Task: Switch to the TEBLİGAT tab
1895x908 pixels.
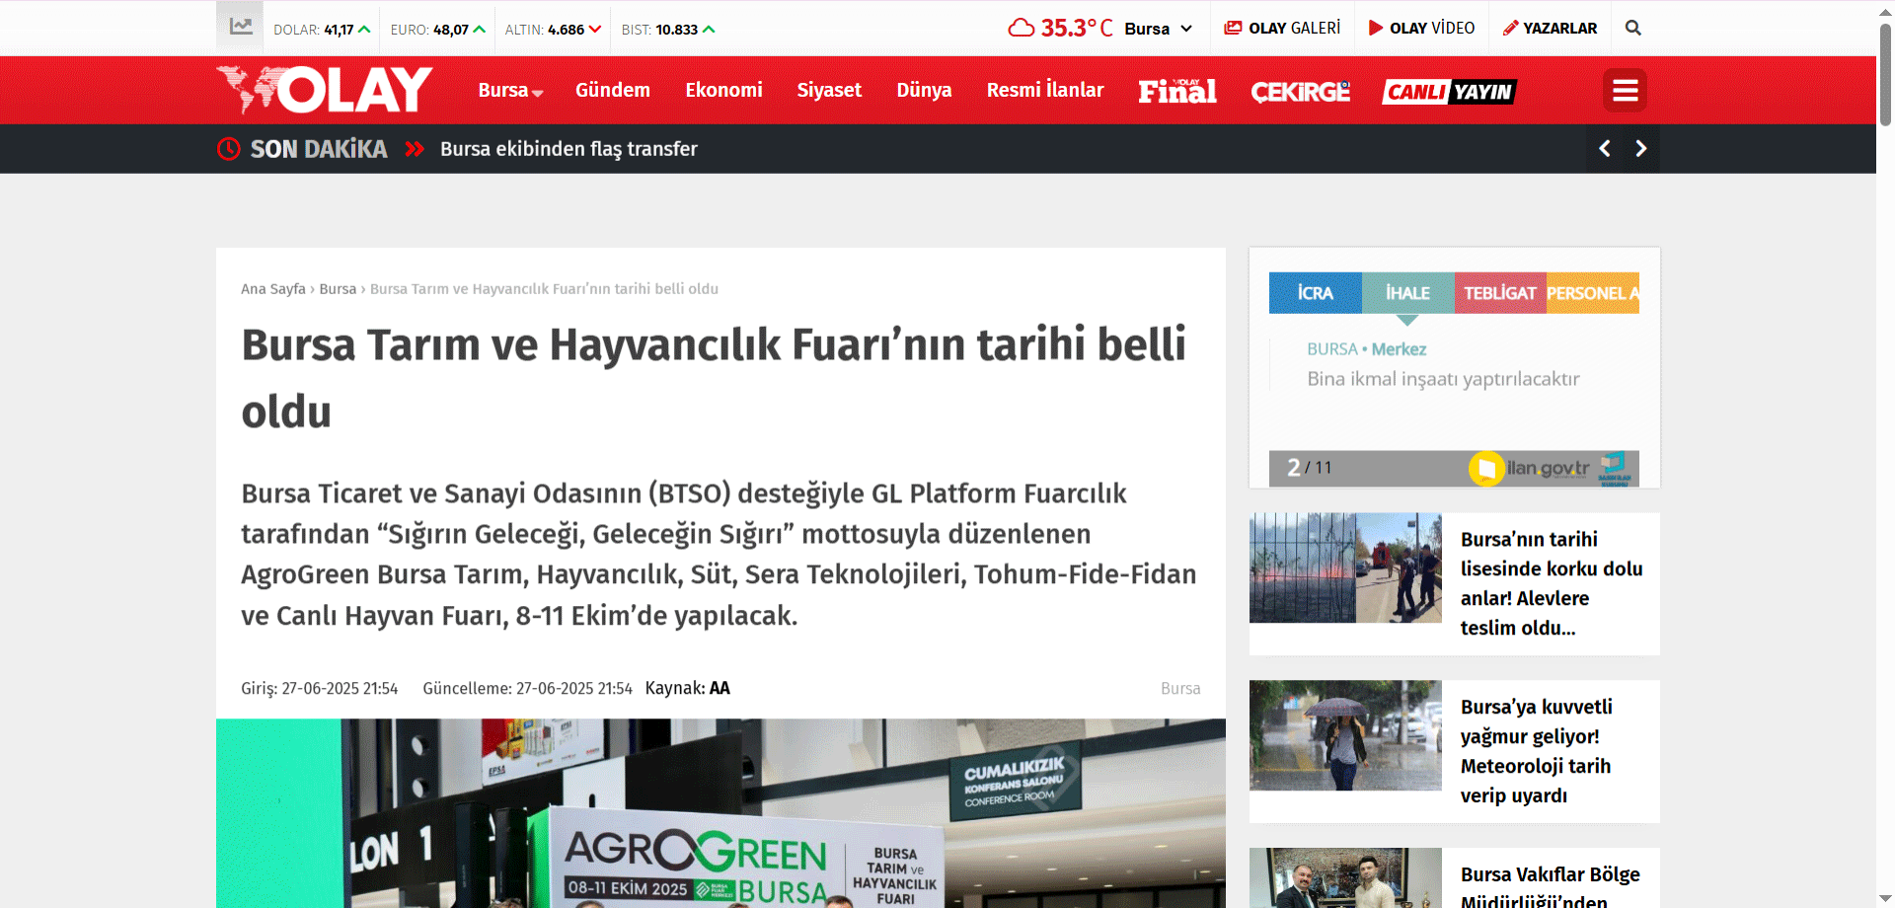Action: pos(1498,293)
